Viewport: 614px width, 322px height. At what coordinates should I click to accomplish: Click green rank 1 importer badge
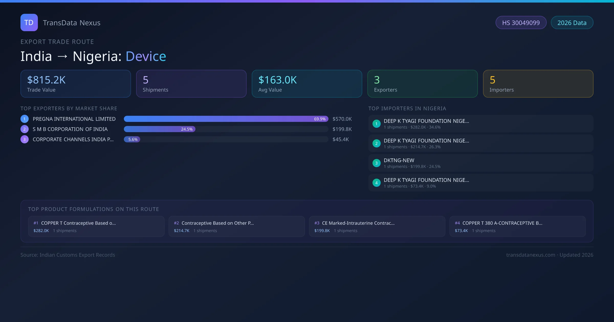point(376,124)
